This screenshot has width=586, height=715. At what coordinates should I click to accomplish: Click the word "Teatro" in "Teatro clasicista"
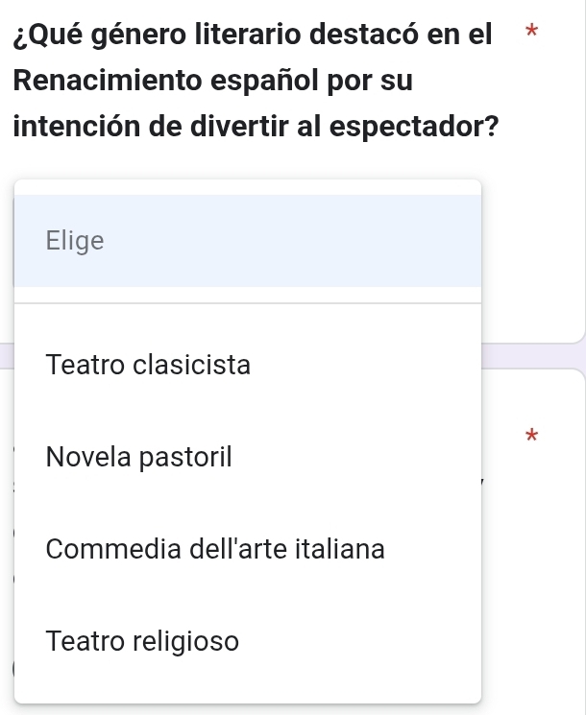tap(85, 365)
